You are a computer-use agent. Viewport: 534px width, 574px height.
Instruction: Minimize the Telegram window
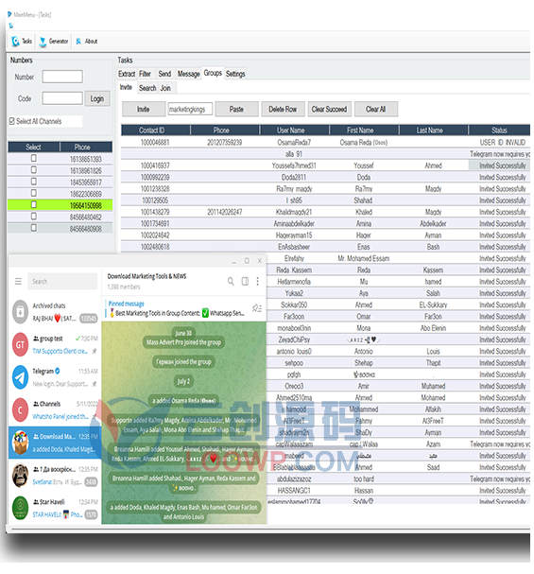pyautogui.click(x=233, y=261)
